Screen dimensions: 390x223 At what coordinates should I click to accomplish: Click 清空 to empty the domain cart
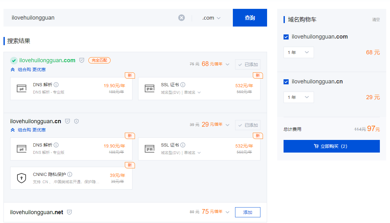pos(376,20)
